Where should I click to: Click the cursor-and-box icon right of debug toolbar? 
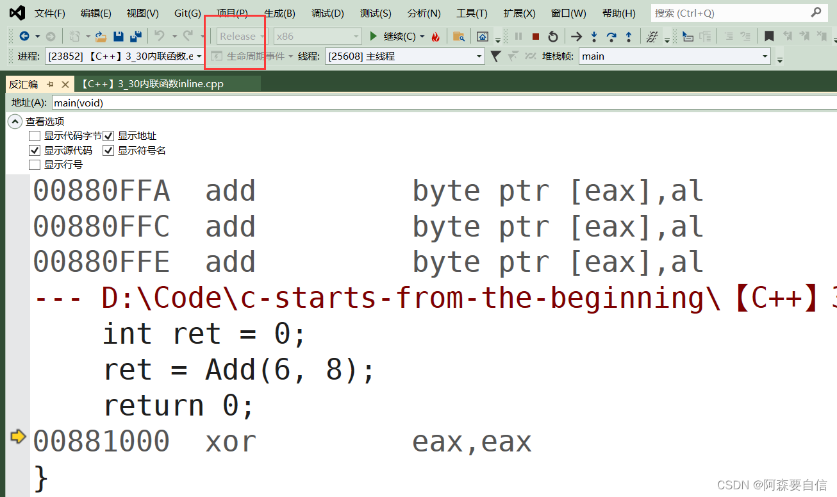tap(688, 37)
